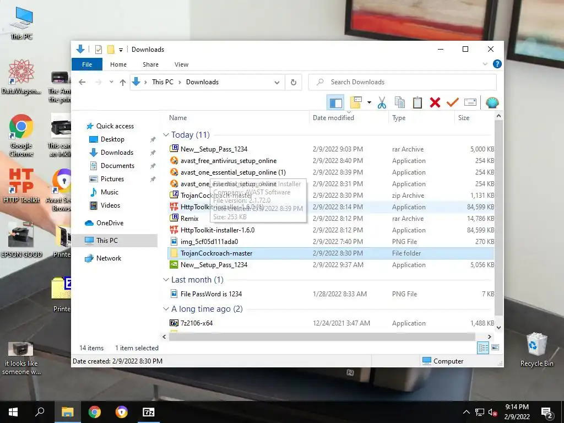This screenshot has width=564, height=423.
Task: Switch to Large icons view in status bar
Action: 495,348
